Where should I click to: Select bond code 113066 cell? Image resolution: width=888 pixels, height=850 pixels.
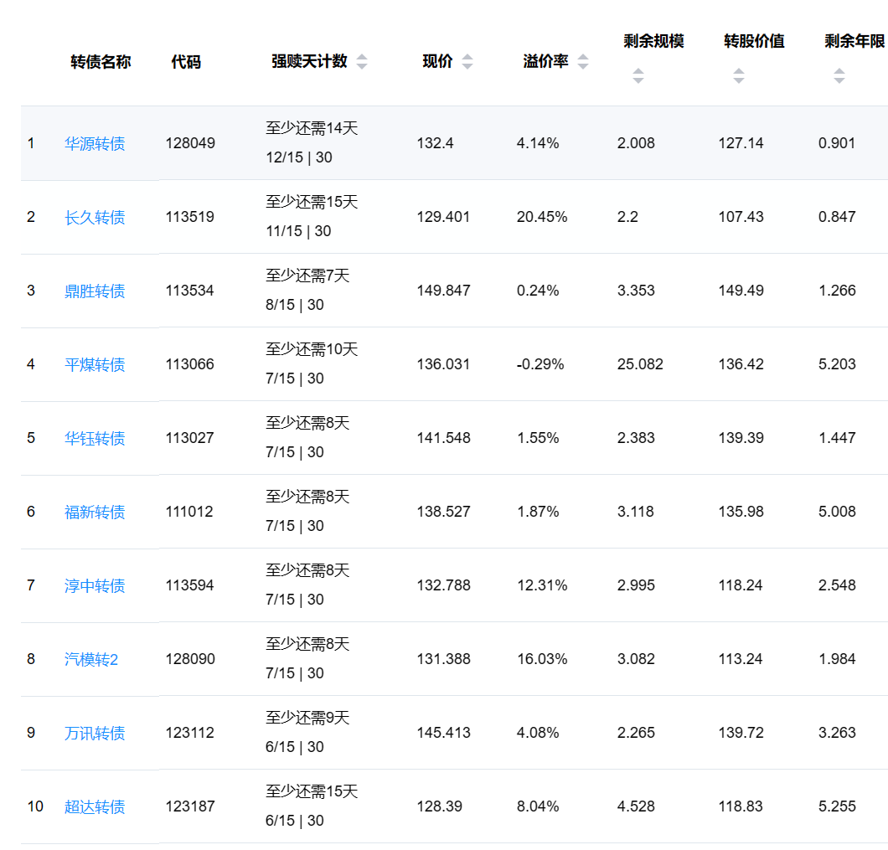tap(190, 364)
